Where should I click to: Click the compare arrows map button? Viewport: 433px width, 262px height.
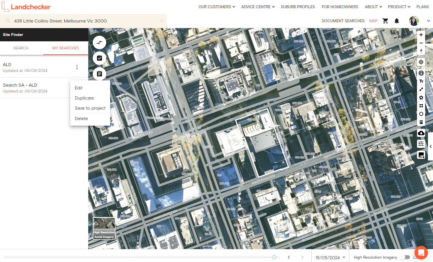[x=99, y=42]
